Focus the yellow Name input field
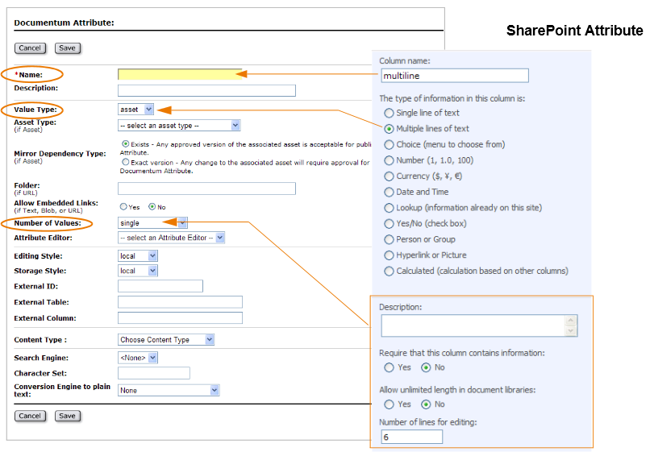 pos(180,75)
